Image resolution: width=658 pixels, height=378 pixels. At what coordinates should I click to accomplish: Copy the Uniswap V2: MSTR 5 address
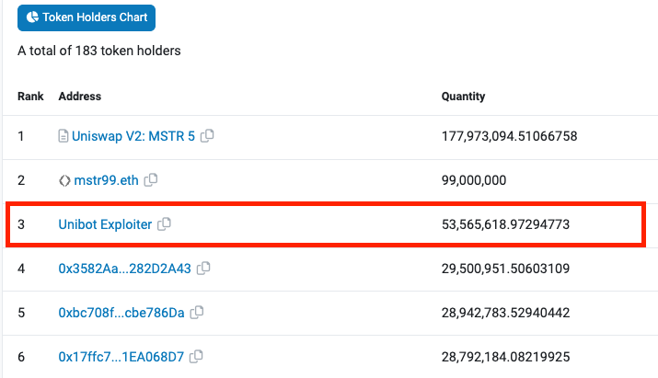(207, 136)
